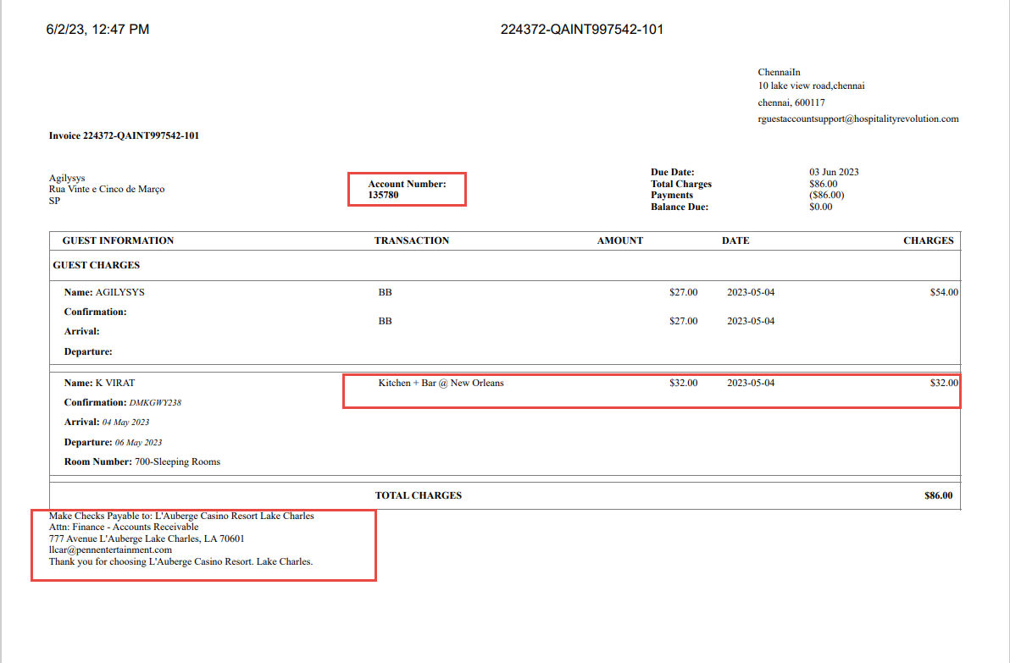Click the TRANSACTION column header

pos(412,240)
